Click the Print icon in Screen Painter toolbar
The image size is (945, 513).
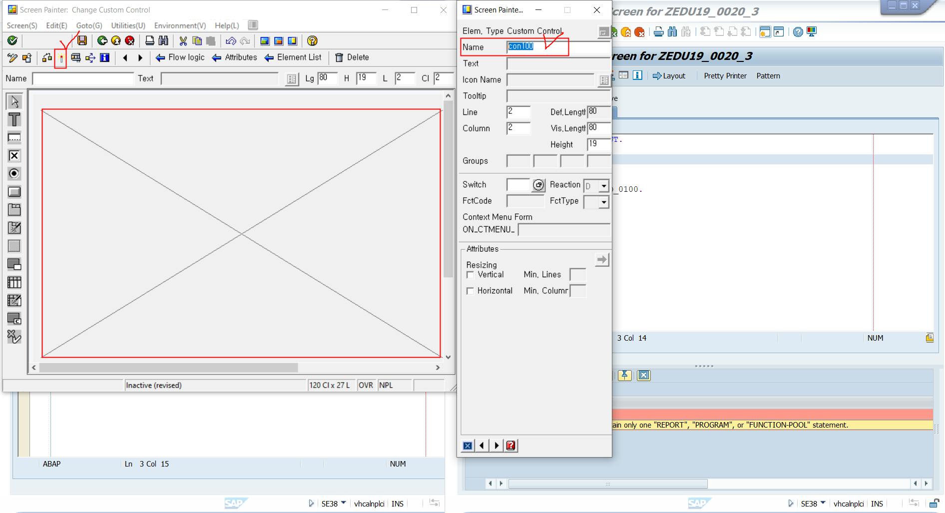point(149,41)
